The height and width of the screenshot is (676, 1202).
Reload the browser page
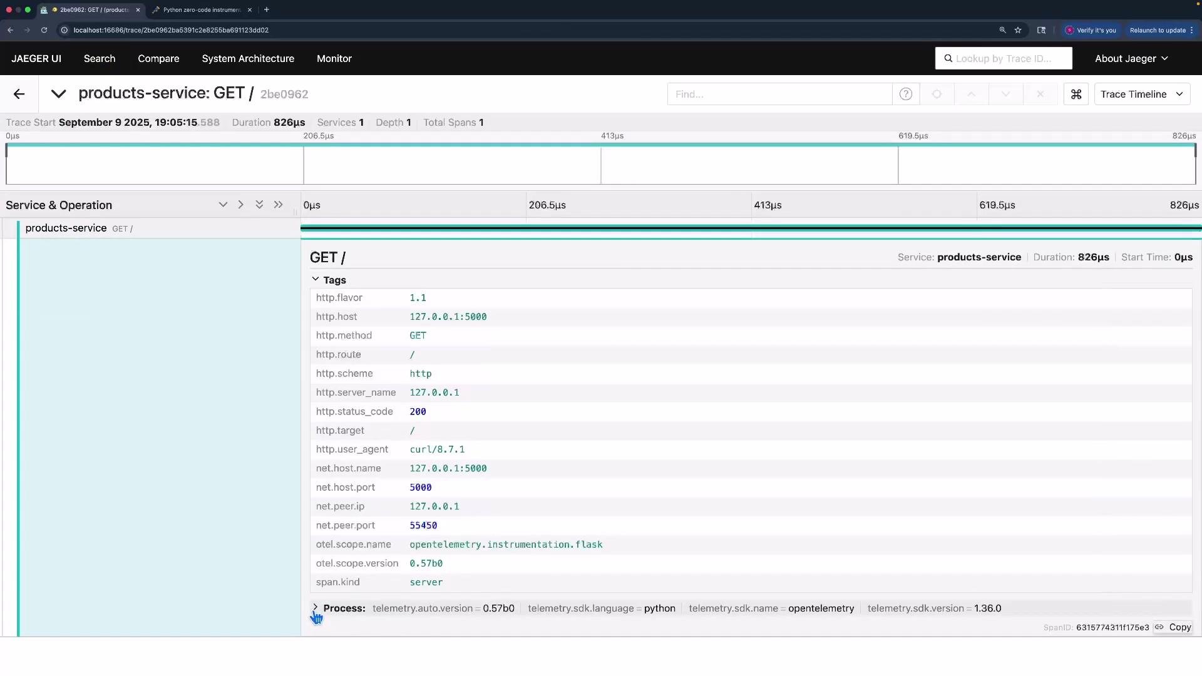[44, 30]
